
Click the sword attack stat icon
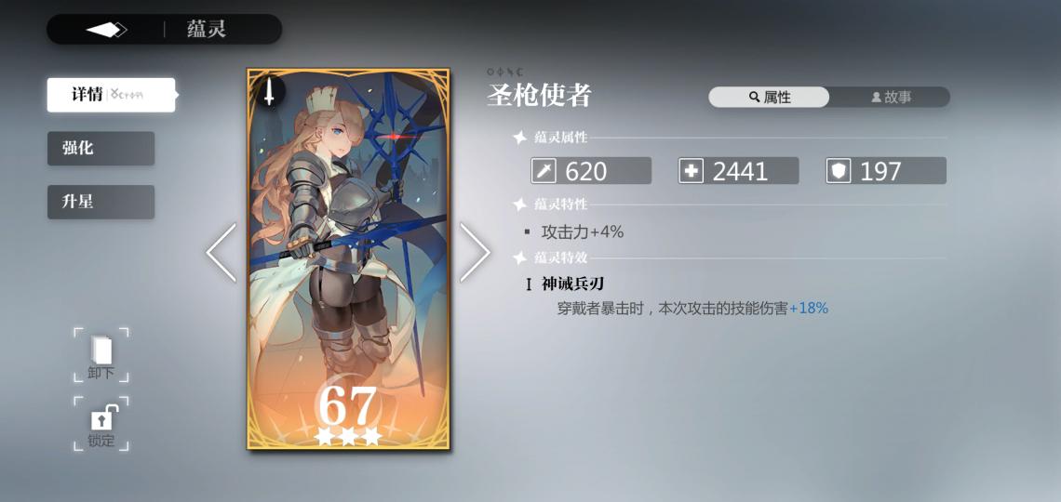pos(544,171)
